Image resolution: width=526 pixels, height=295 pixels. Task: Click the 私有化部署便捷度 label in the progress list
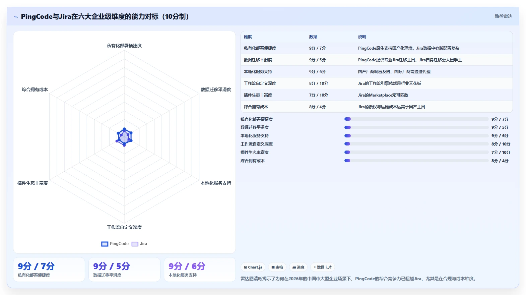(x=257, y=119)
